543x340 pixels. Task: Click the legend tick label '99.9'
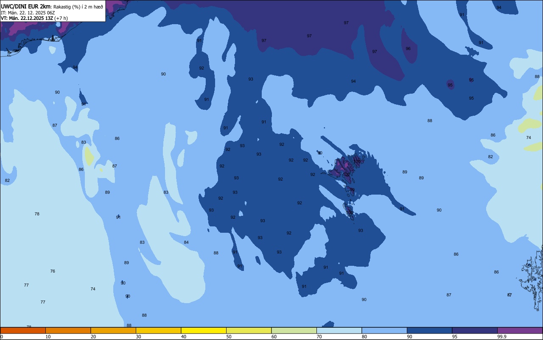point(502,337)
